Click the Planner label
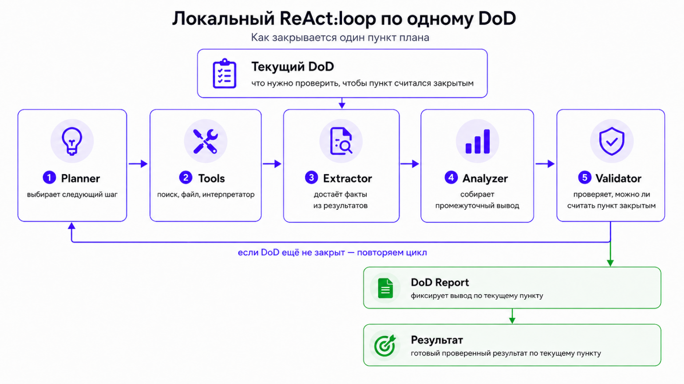The height and width of the screenshot is (384, 684). coord(80,178)
